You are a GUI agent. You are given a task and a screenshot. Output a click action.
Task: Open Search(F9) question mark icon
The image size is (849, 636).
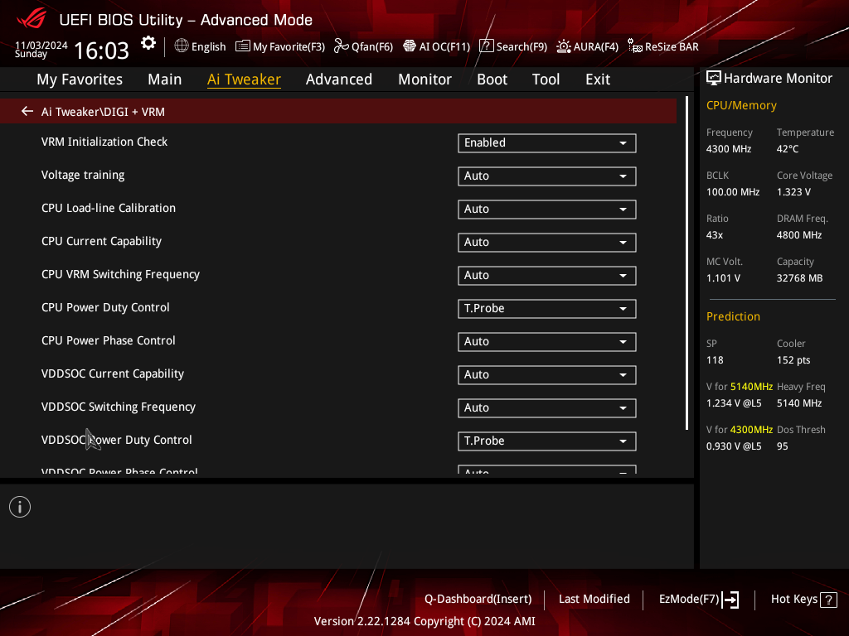486,46
